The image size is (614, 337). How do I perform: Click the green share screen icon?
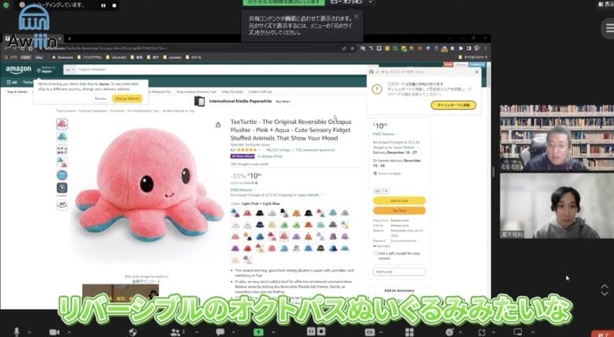258,332
